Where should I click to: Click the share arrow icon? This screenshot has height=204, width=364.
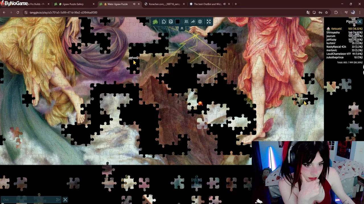point(193,22)
